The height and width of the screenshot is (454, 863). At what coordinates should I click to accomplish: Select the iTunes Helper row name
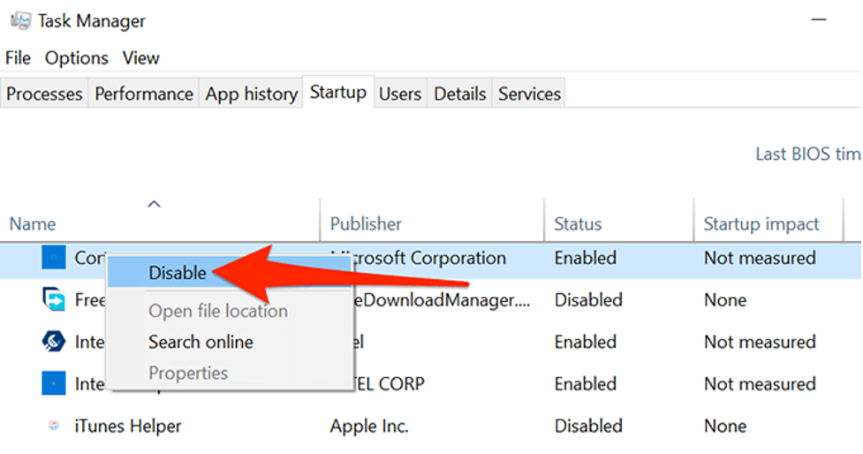pos(128,426)
